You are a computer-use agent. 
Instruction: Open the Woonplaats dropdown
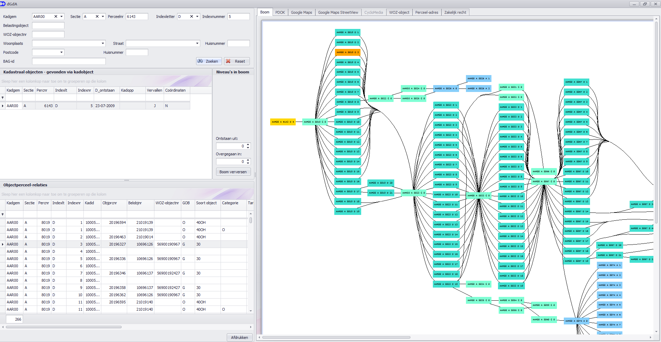click(x=103, y=43)
